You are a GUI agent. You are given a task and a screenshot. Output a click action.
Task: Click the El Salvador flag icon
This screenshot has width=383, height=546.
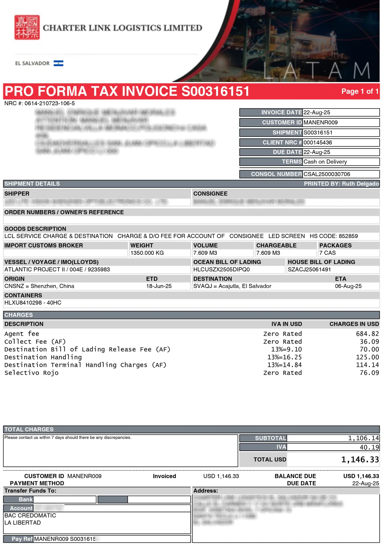58,63
